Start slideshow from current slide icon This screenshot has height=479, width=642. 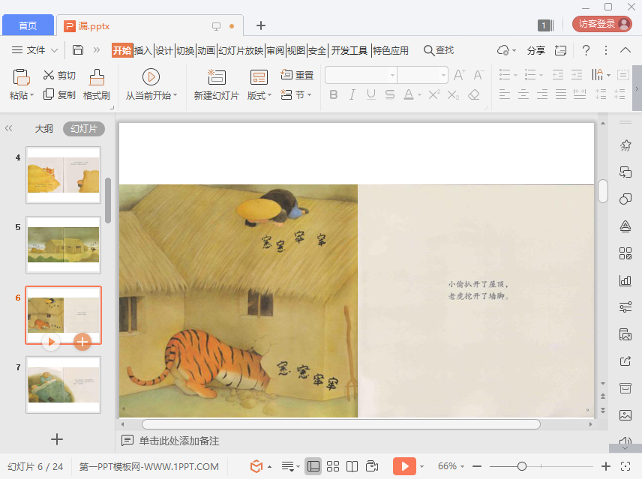click(151, 77)
